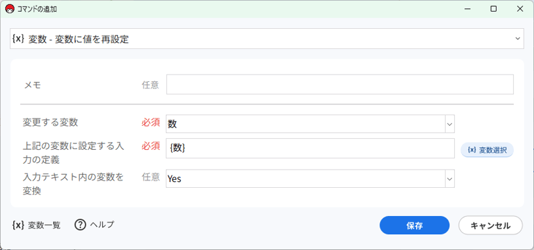This screenshot has width=534, height=250.
Task: Open the 変更する変数 dropdown arrow
Action: pos(449,124)
